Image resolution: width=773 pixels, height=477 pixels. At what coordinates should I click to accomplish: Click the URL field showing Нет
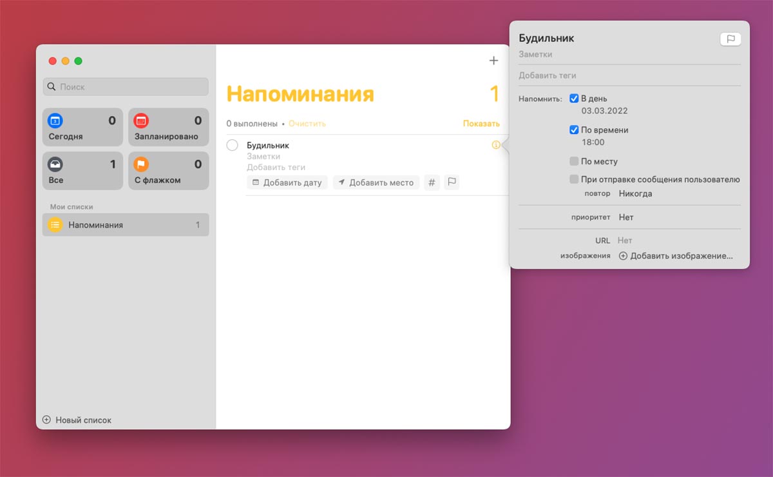pyautogui.click(x=625, y=240)
